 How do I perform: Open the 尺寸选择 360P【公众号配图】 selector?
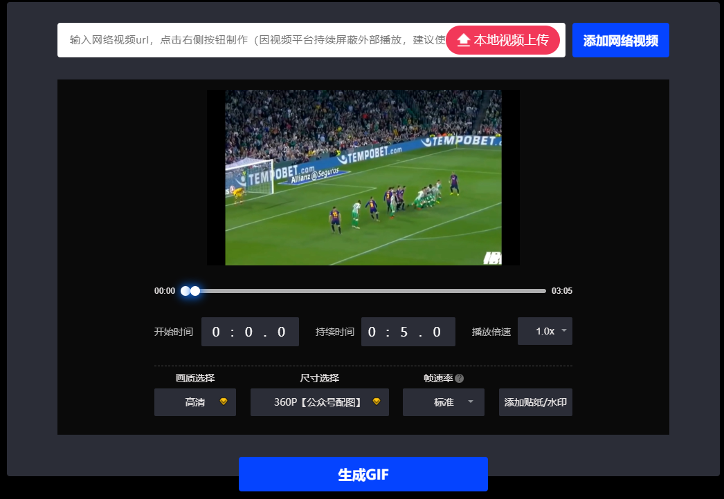coord(318,402)
